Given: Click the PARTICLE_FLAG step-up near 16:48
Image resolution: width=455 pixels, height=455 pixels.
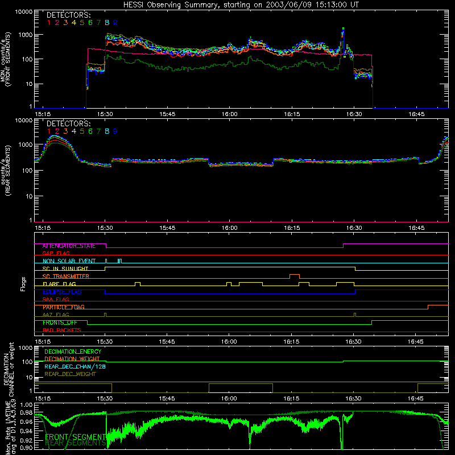Looking at the screenshot, I should point(428,307).
